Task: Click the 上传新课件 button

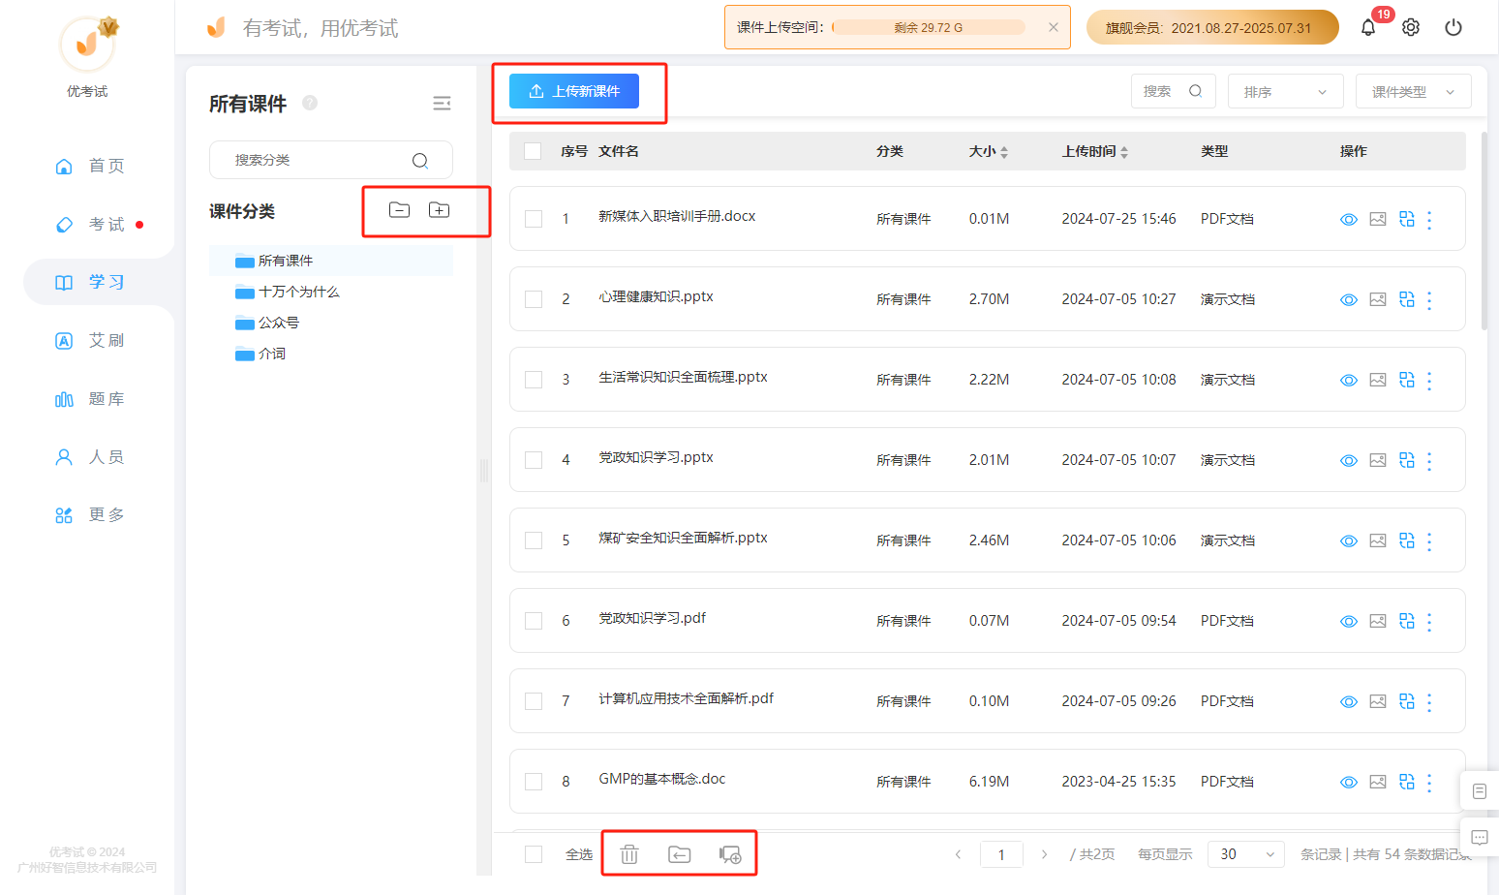Action: 574,91
